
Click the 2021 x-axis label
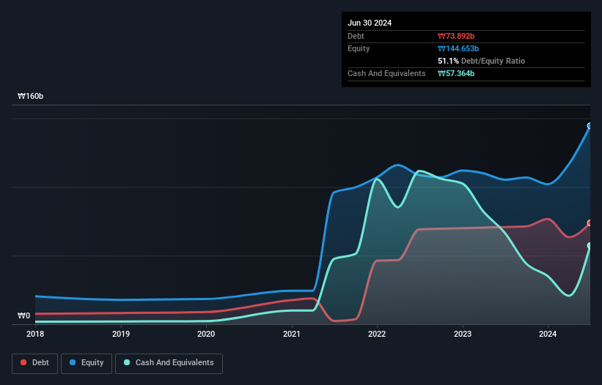tap(292, 334)
